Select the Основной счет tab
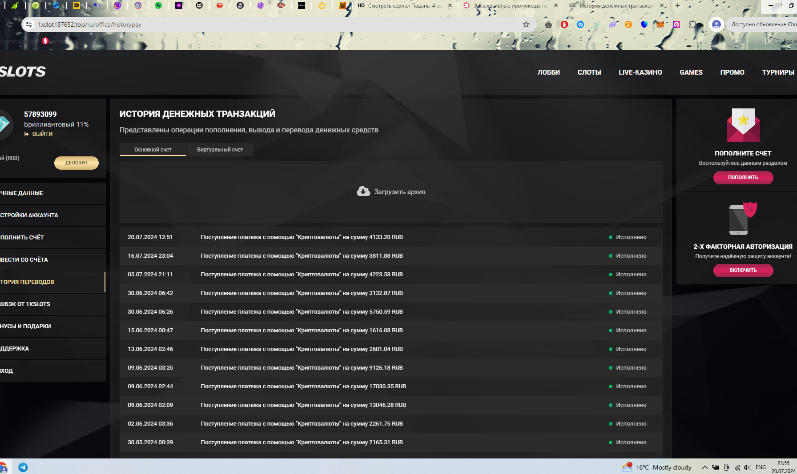This screenshot has height=474, width=797. [x=153, y=150]
